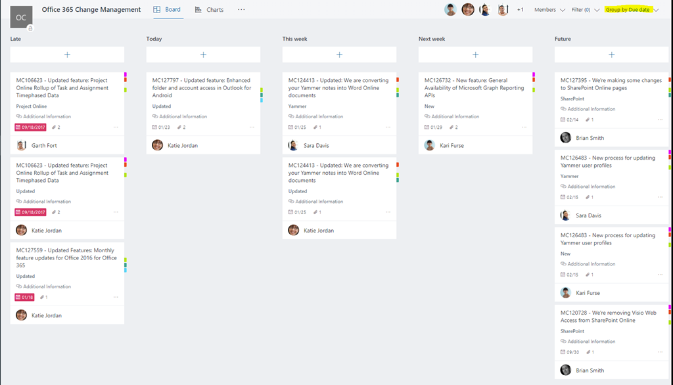Viewport: 673px width, 385px height.
Task: Click Additional Information link on MC127395 card
Action: point(591,109)
